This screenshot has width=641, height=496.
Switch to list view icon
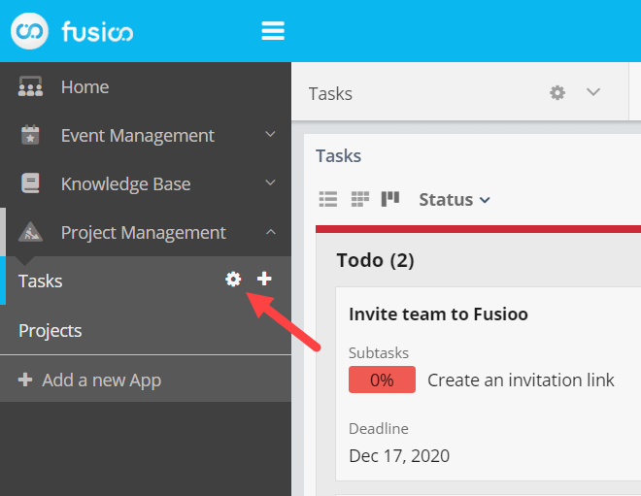328,200
